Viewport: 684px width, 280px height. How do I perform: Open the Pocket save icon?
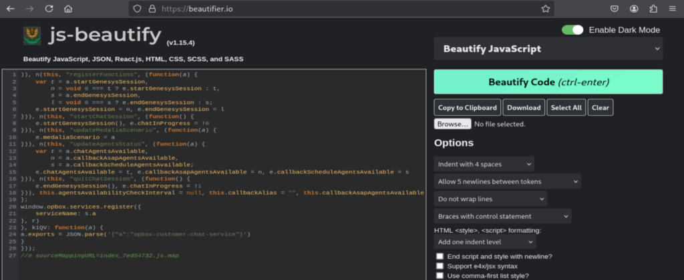click(x=615, y=9)
